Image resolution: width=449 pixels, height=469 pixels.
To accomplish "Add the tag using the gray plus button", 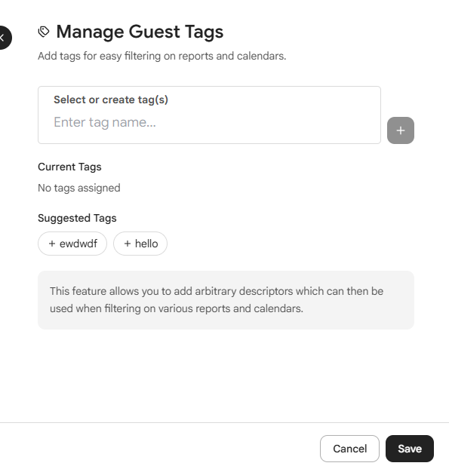I will (x=401, y=130).
